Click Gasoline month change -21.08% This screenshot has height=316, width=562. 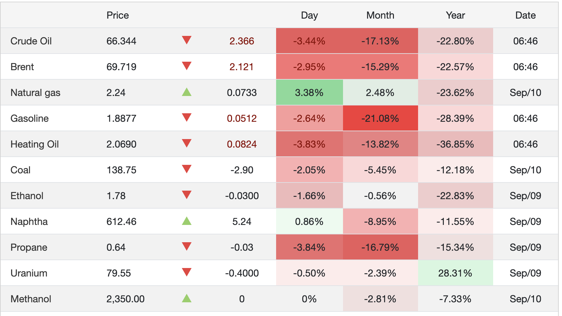pyautogui.click(x=380, y=119)
